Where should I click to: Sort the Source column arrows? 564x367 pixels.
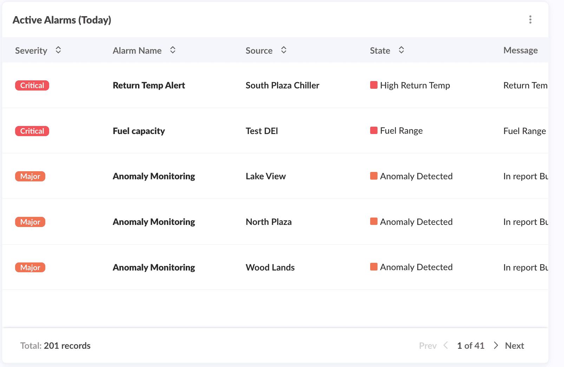[x=284, y=50]
